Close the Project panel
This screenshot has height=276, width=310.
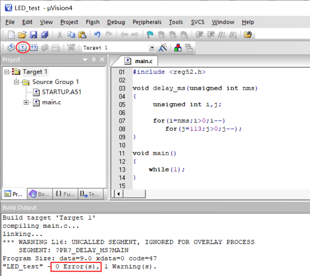(x=102, y=59)
